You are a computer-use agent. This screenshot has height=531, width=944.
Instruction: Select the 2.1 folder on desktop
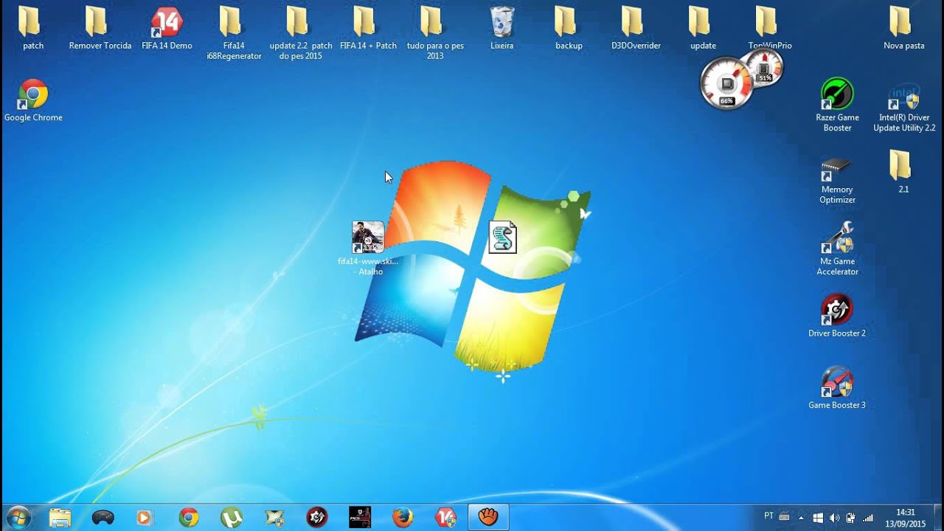coord(903,171)
